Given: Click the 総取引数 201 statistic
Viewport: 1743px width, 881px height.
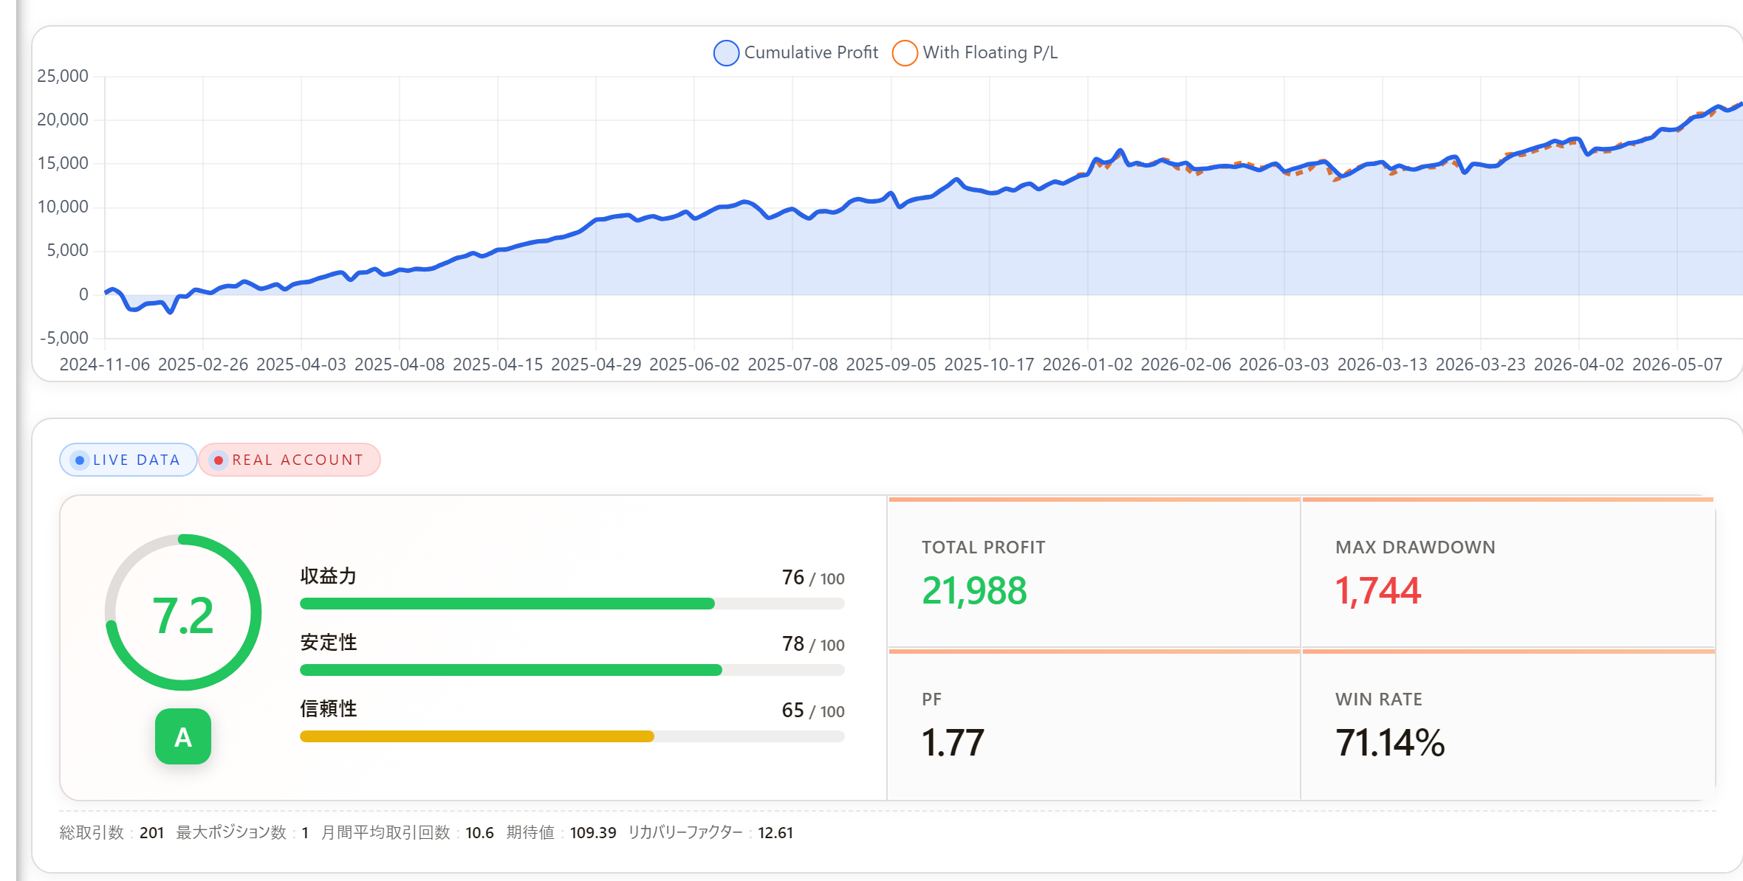Looking at the screenshot, I should click(112, 832).
